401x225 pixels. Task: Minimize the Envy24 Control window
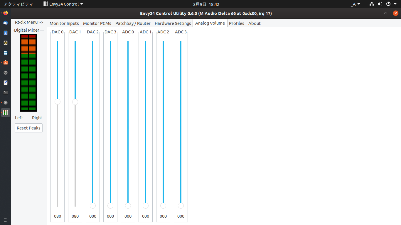376,13
